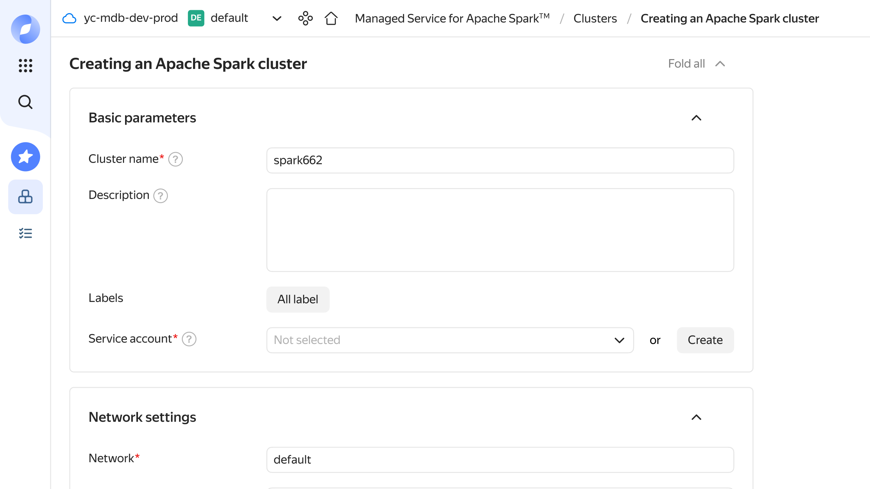Image resolution: width=870 pixels, height=489 pixels.
Task: Open the search magnifier in sidebar
Action: tap(25, 102)
